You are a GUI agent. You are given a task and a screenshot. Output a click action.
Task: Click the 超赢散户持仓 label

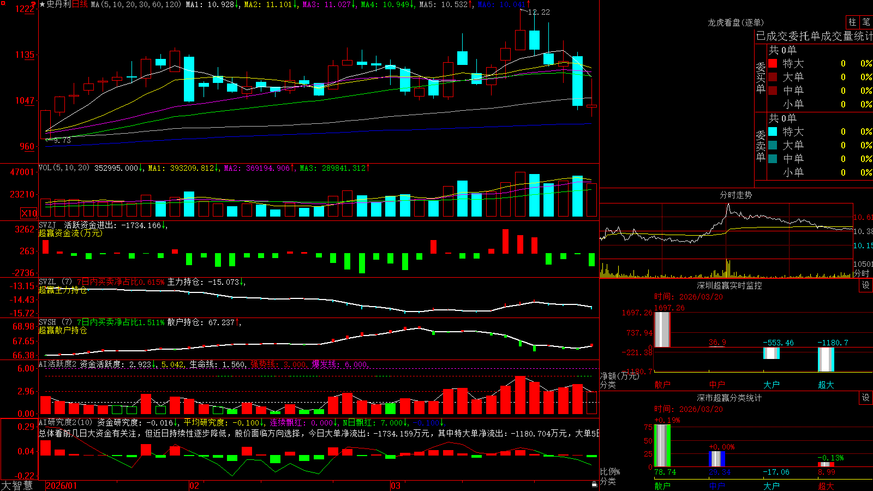[63, 330]
